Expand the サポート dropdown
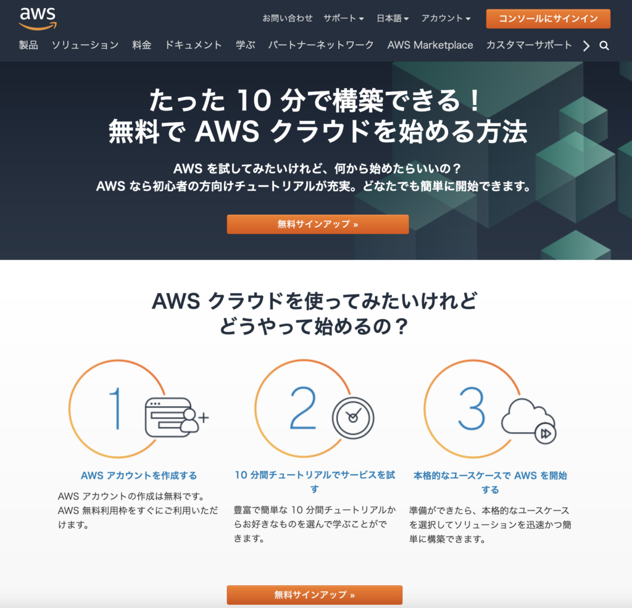The width and height of the screenshot is (632, 608). point(343,18)
